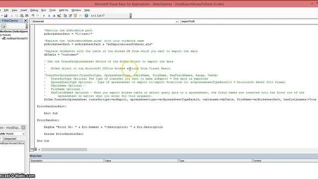
Task: Click the modExportAccessToExcel name property row
Action: 12,143
